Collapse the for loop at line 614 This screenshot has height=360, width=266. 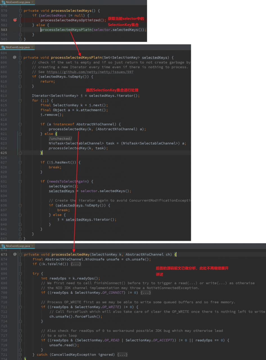tap(20, 100)
